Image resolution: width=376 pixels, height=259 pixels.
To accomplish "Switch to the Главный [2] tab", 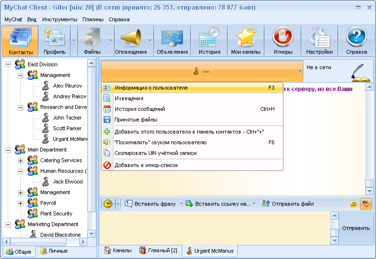I will coord(158,251).
